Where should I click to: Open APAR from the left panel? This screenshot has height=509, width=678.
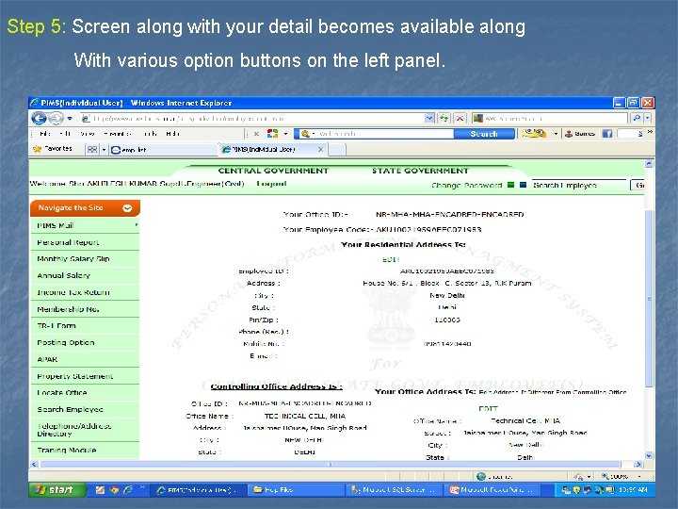coord(85,360)
